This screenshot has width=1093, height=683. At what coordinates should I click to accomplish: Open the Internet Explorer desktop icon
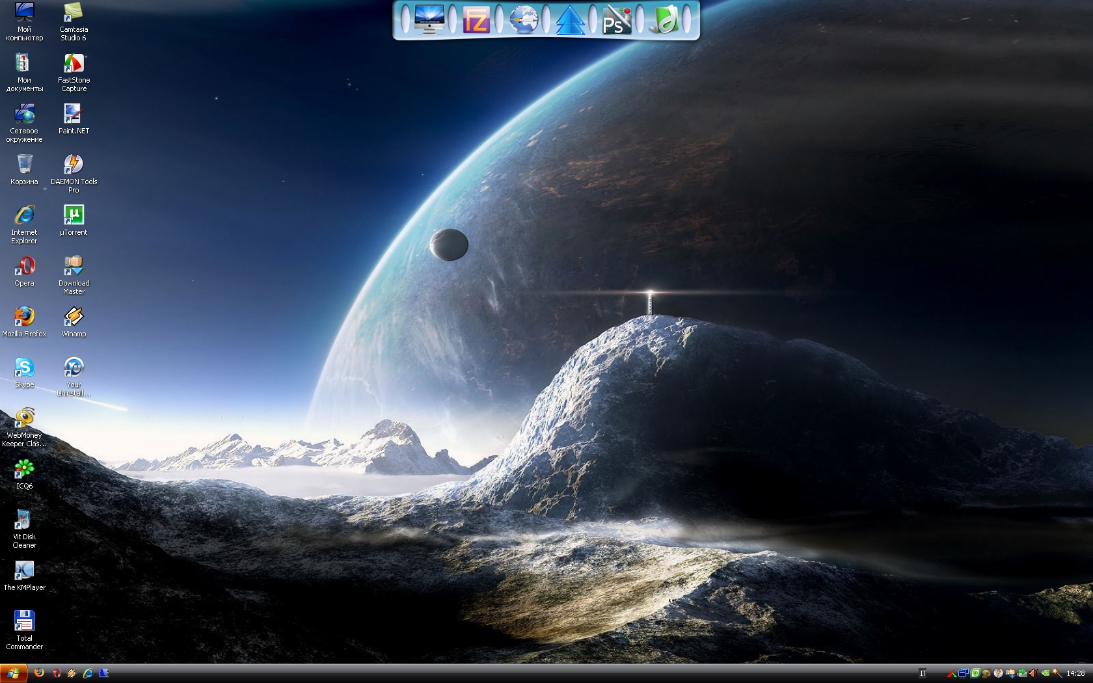tap(24, 224)
